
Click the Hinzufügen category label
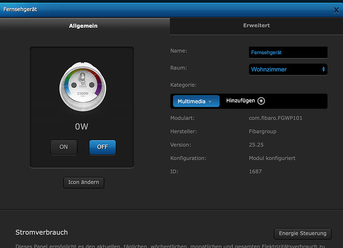pyautogui.click(x=240, y=101)
